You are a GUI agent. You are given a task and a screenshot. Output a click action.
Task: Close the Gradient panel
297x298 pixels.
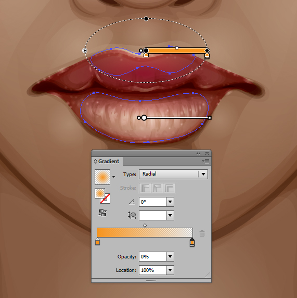207,153
